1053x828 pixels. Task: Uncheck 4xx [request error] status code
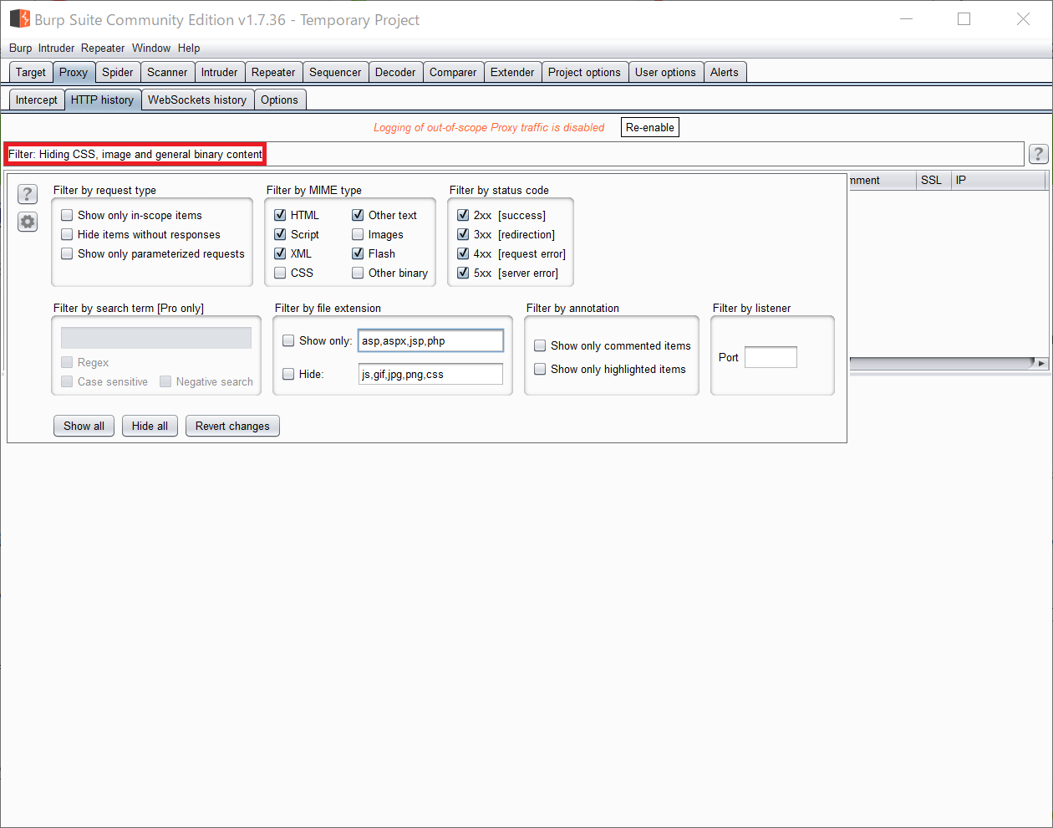[463, 253]
